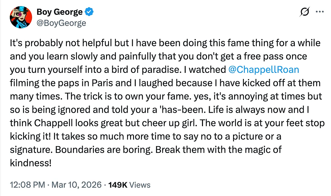Click the word 'kindness!' in last line

click(31, 163)
